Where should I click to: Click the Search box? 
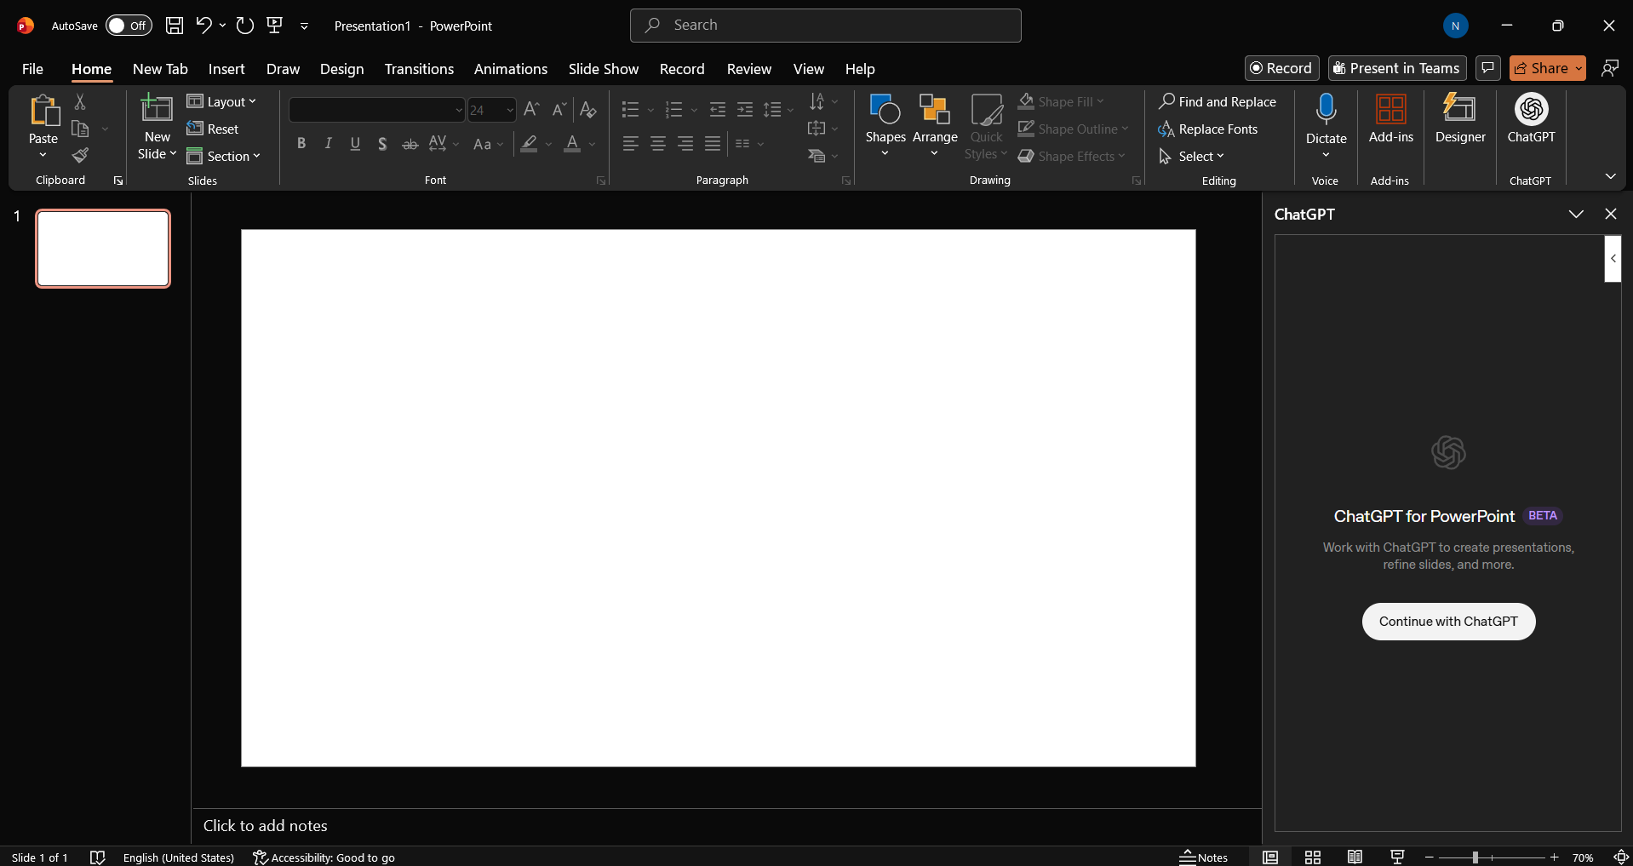click(826, 26)
